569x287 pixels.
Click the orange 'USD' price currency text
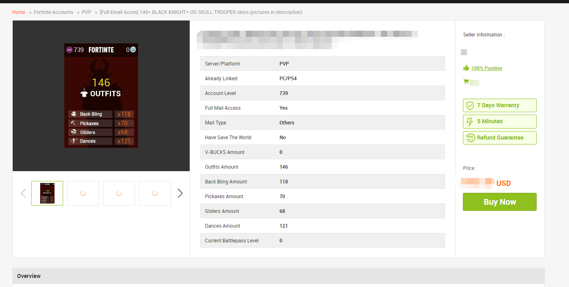click(x=503, y=183)
